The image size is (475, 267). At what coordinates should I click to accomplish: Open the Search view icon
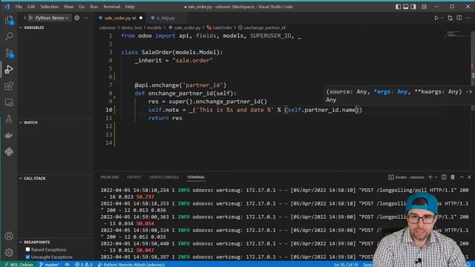pos(9,36)
